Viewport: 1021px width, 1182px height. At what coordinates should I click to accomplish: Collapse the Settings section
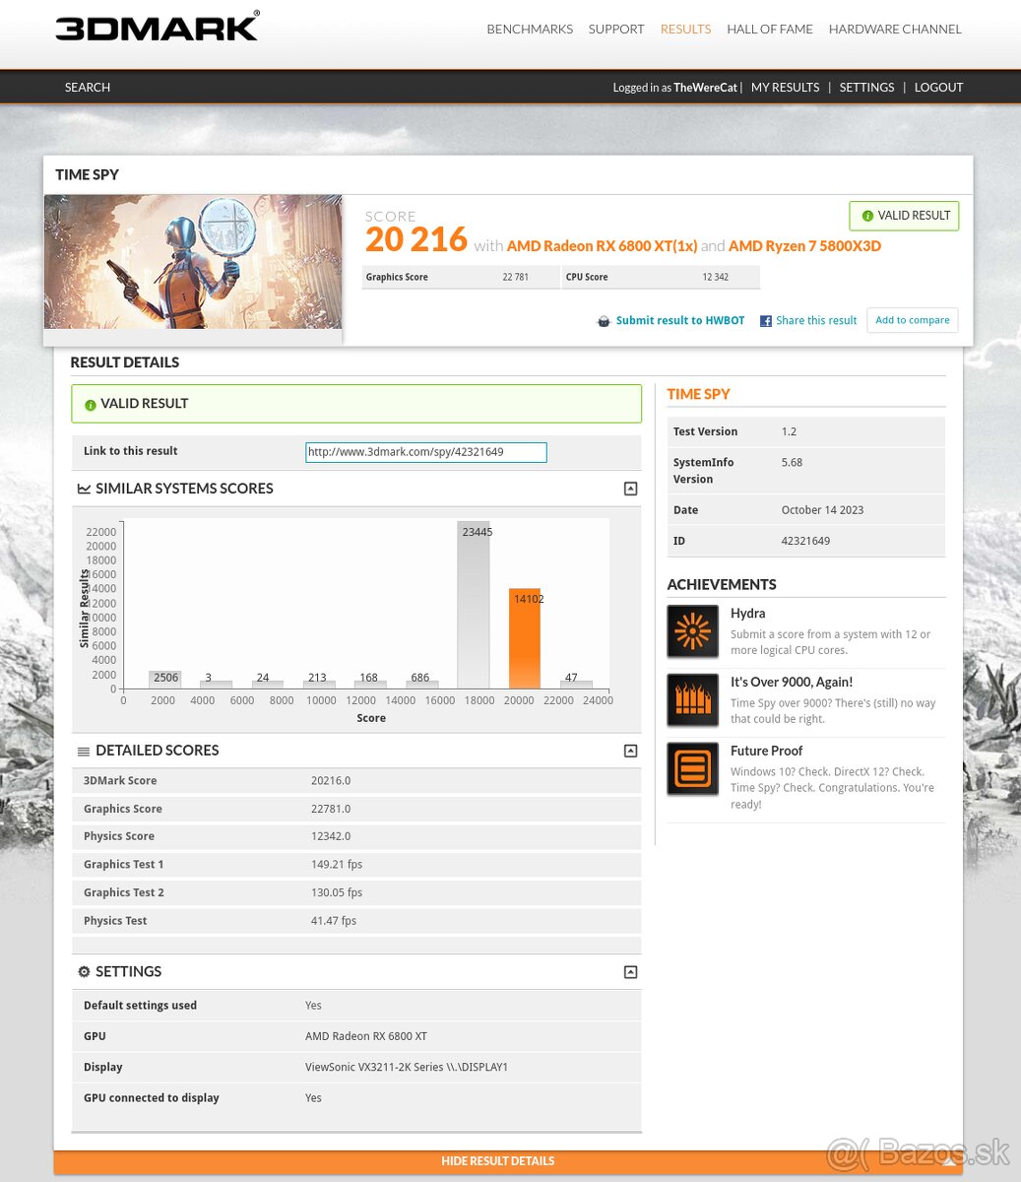630,972
